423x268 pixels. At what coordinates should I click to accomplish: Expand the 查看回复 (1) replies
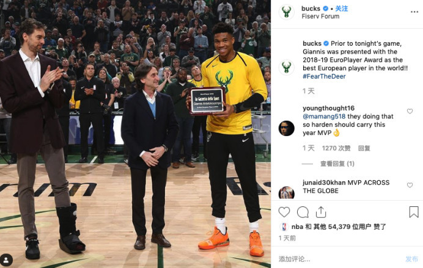(337, 164)
